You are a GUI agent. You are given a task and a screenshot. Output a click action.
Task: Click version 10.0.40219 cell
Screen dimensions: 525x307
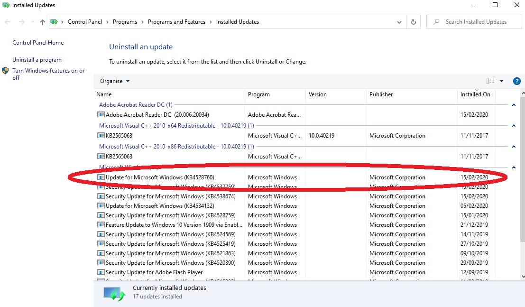[x=322, y=136]
